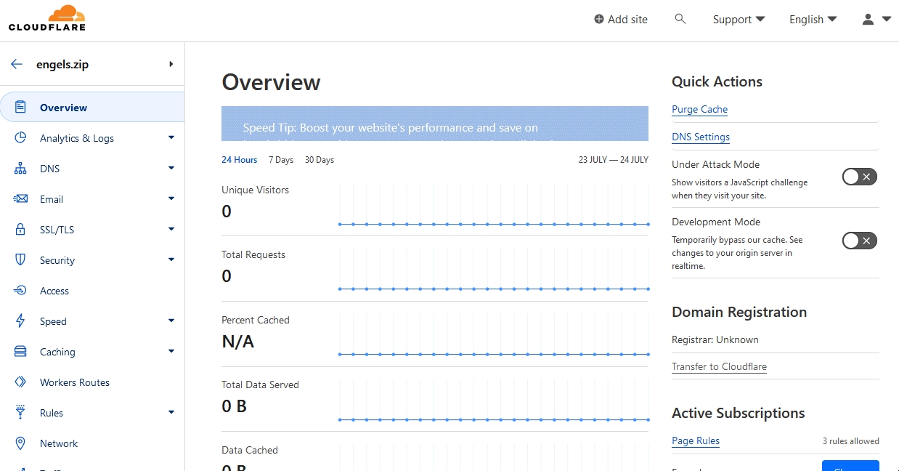The height and width of the screenshot is (471, 899).
Task: Click Transfer to Cloudflare link
Action: point(719,367)
